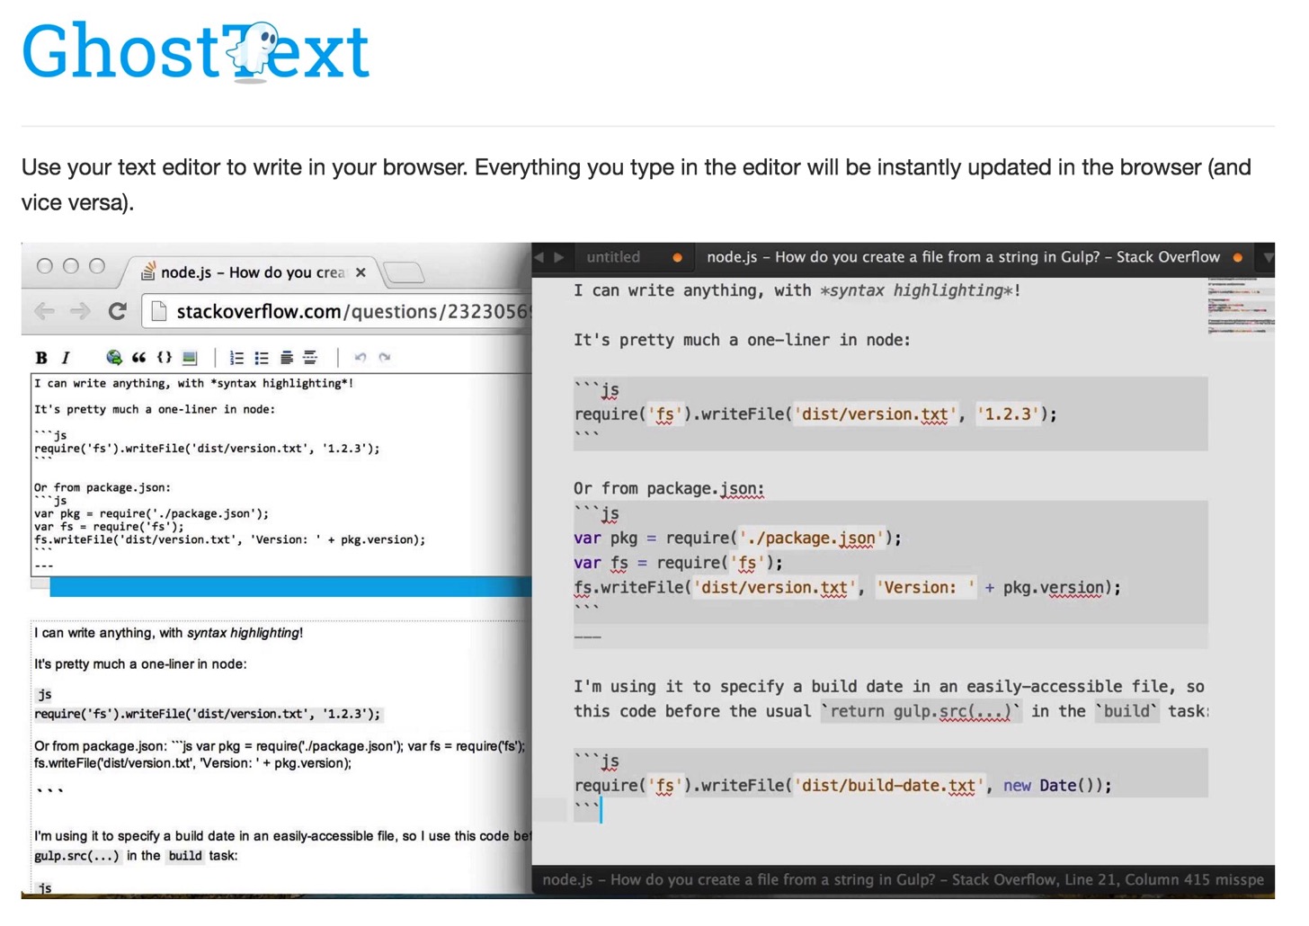Click the "new Date()" line in the text editor
The height and width of the screenshot is (926, 1309).
click(843, 786)
